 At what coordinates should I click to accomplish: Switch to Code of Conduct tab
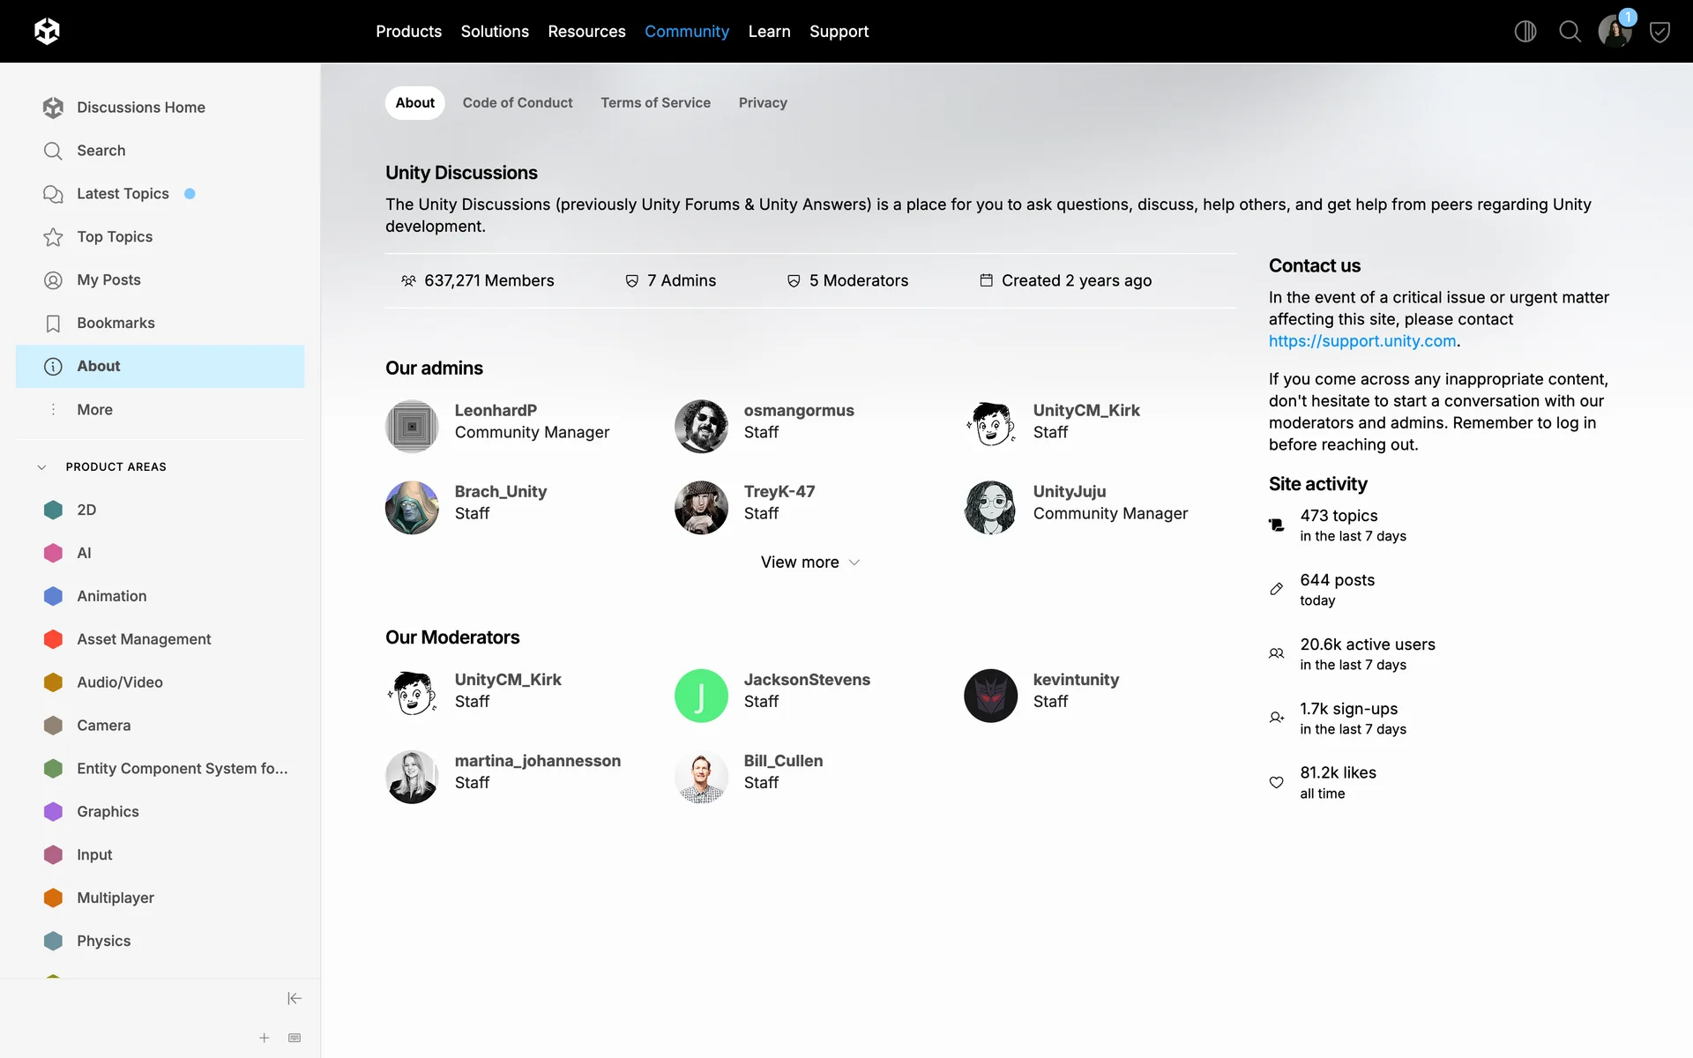(518, 103)
